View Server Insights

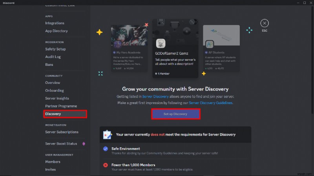point(57,98)
